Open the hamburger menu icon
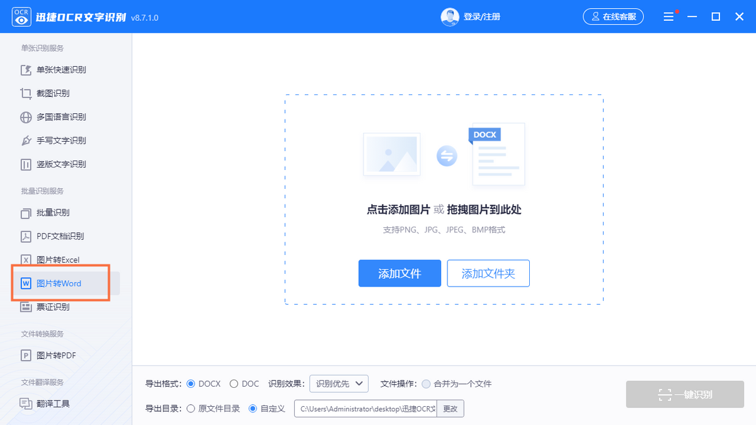This screenshot has width=756, height=425. [x=669, y=17]
